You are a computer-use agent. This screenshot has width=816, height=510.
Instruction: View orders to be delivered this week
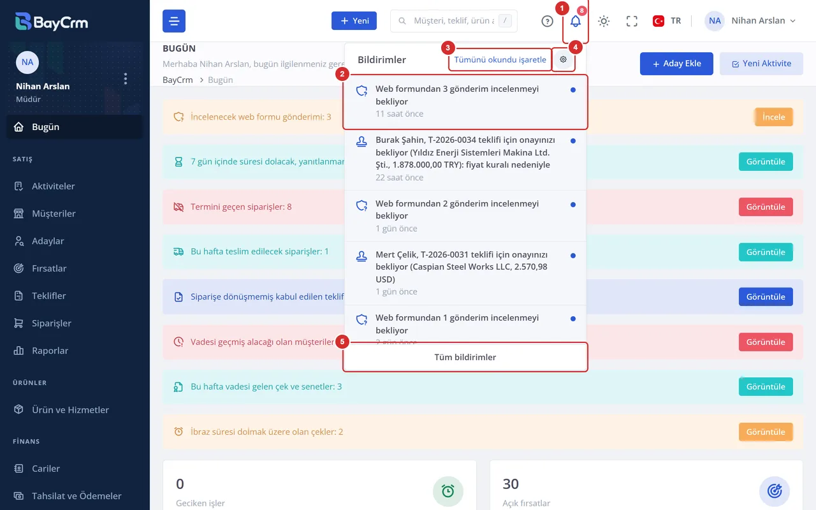pos(766,252)
